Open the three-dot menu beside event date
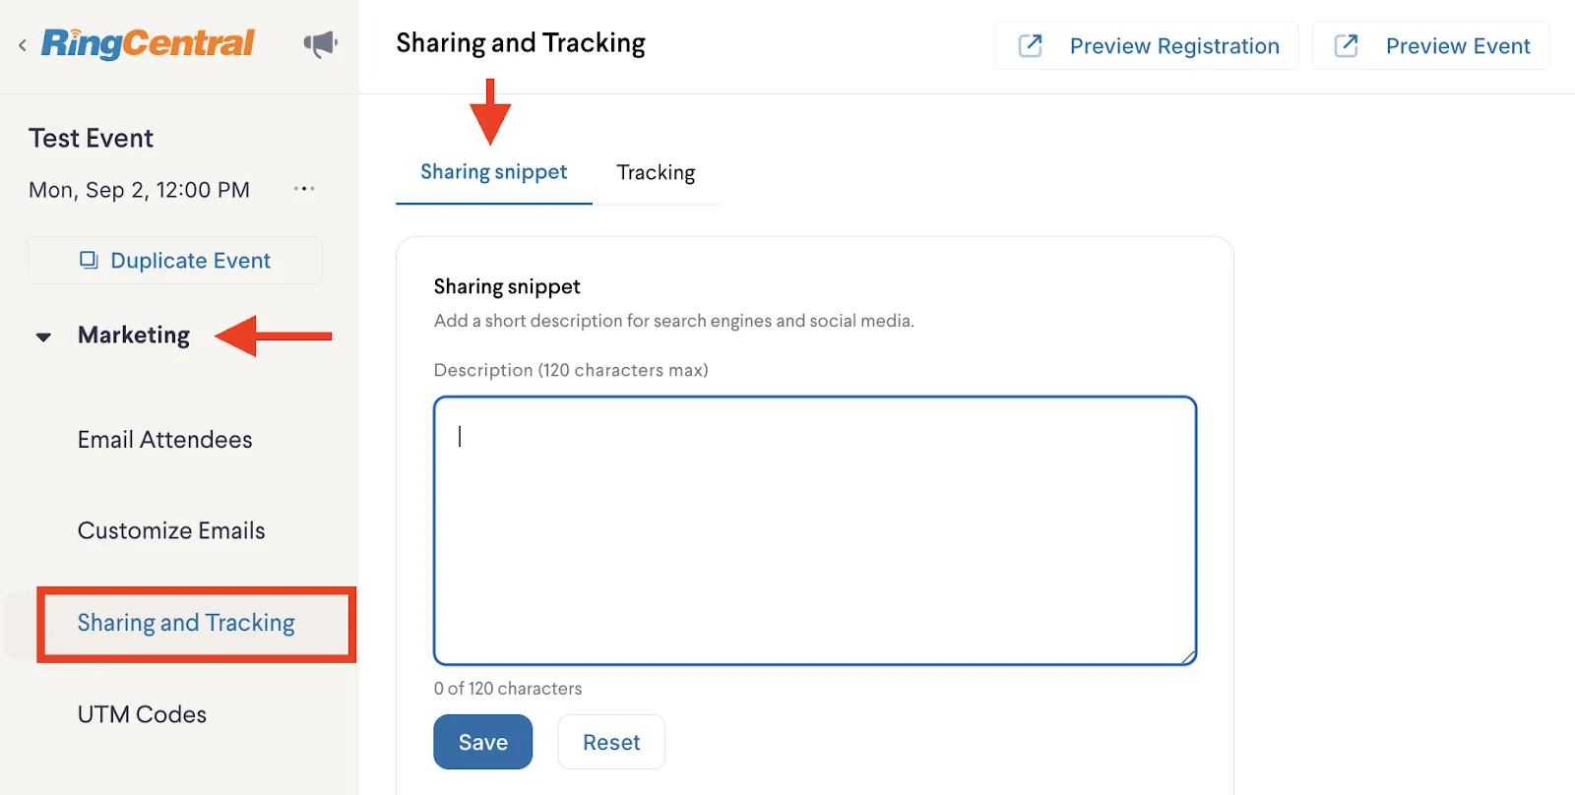The image size is (1575, 795). pos(304,189)
